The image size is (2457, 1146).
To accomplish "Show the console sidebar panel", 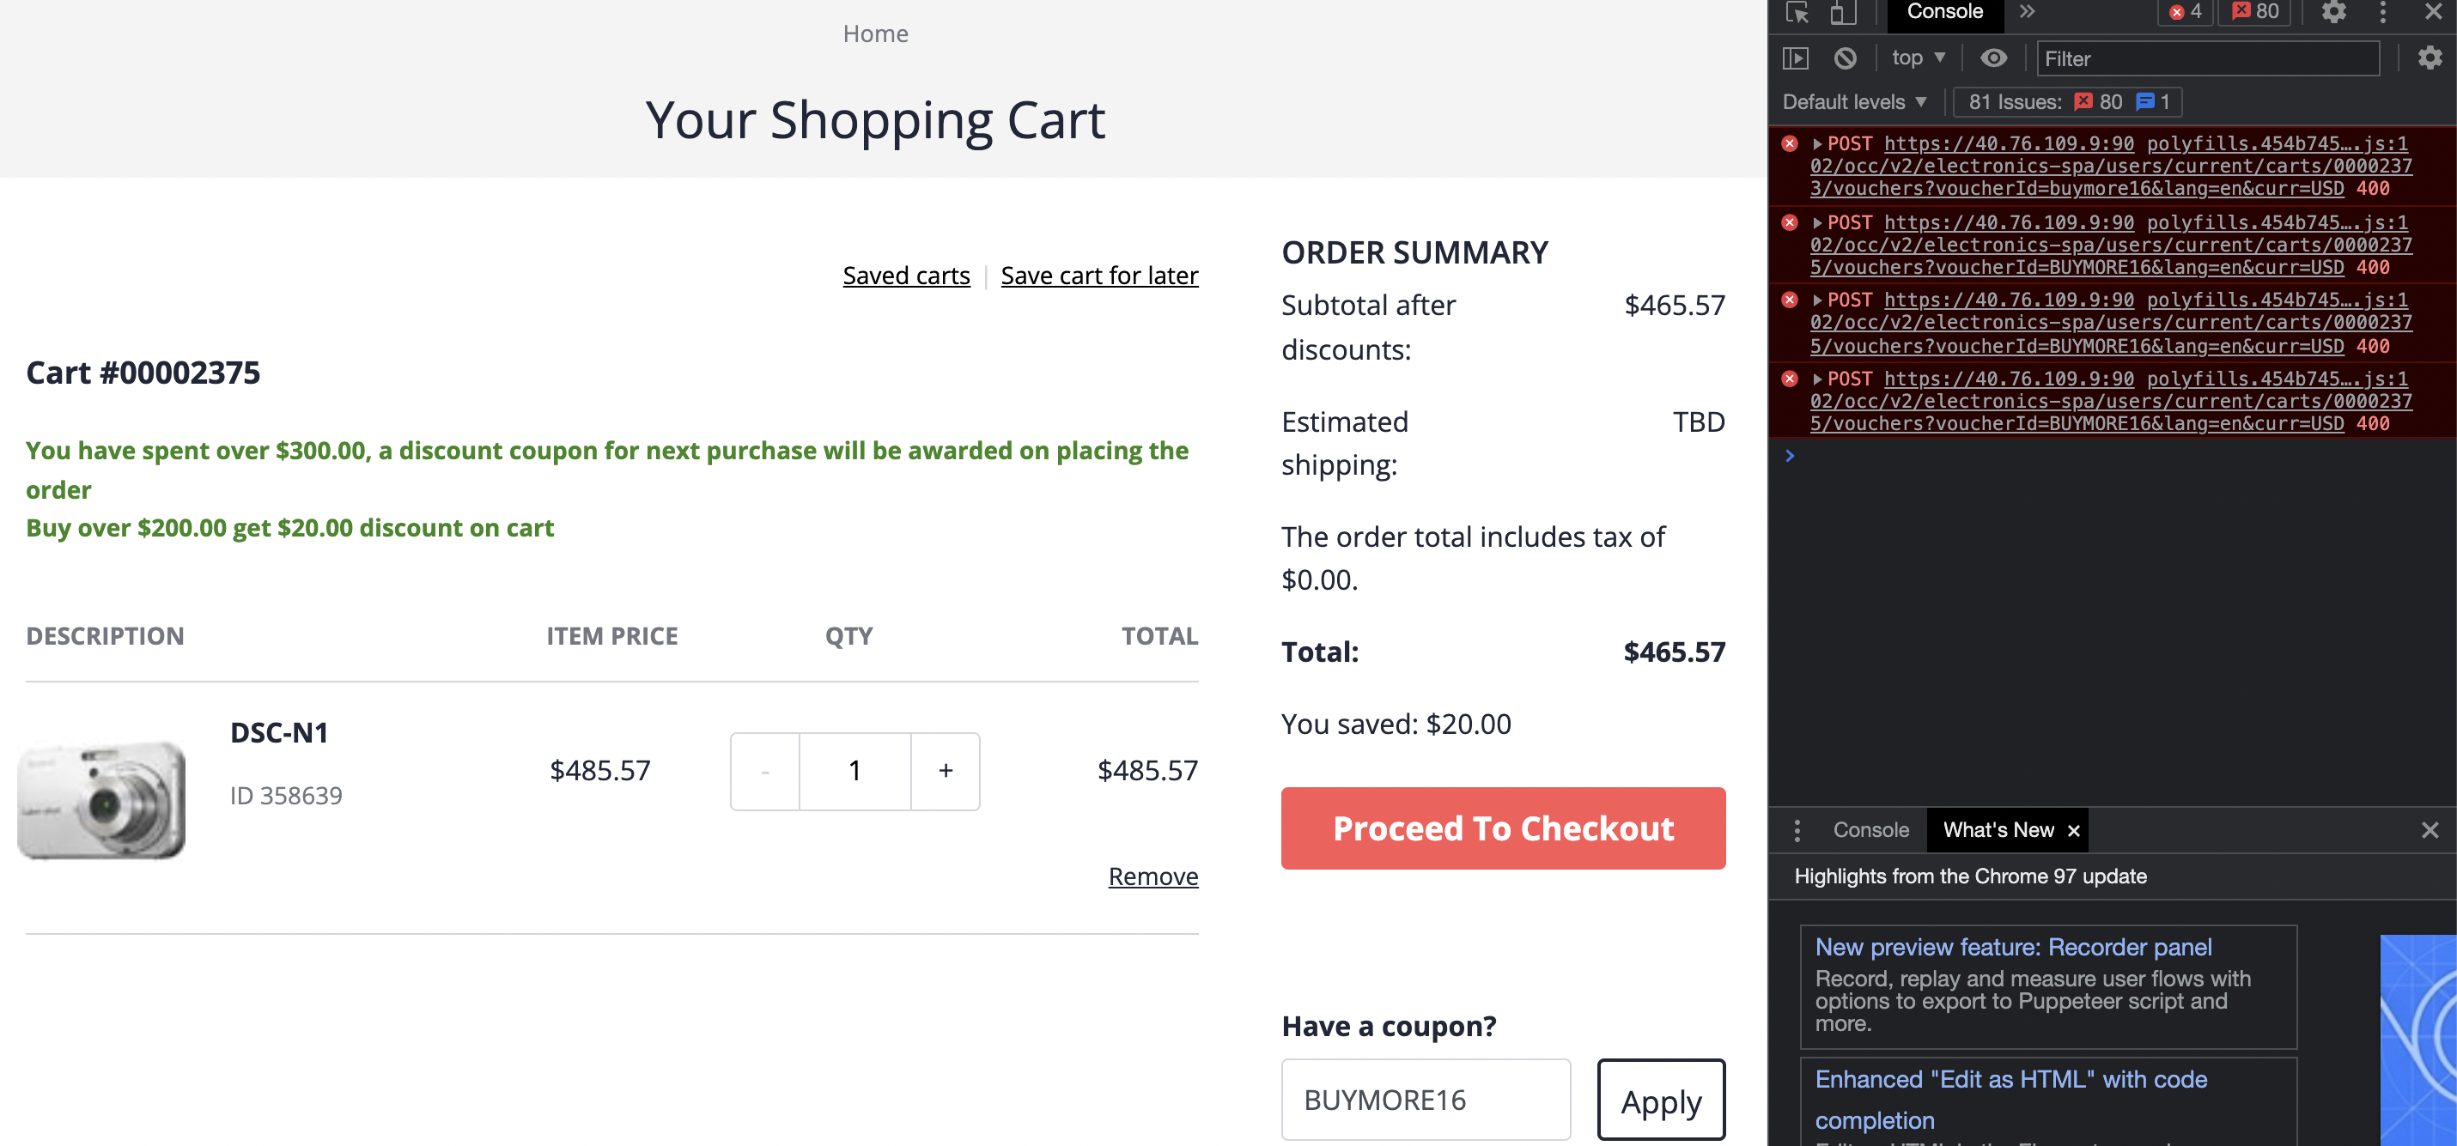I will (x=1797, y=58).
